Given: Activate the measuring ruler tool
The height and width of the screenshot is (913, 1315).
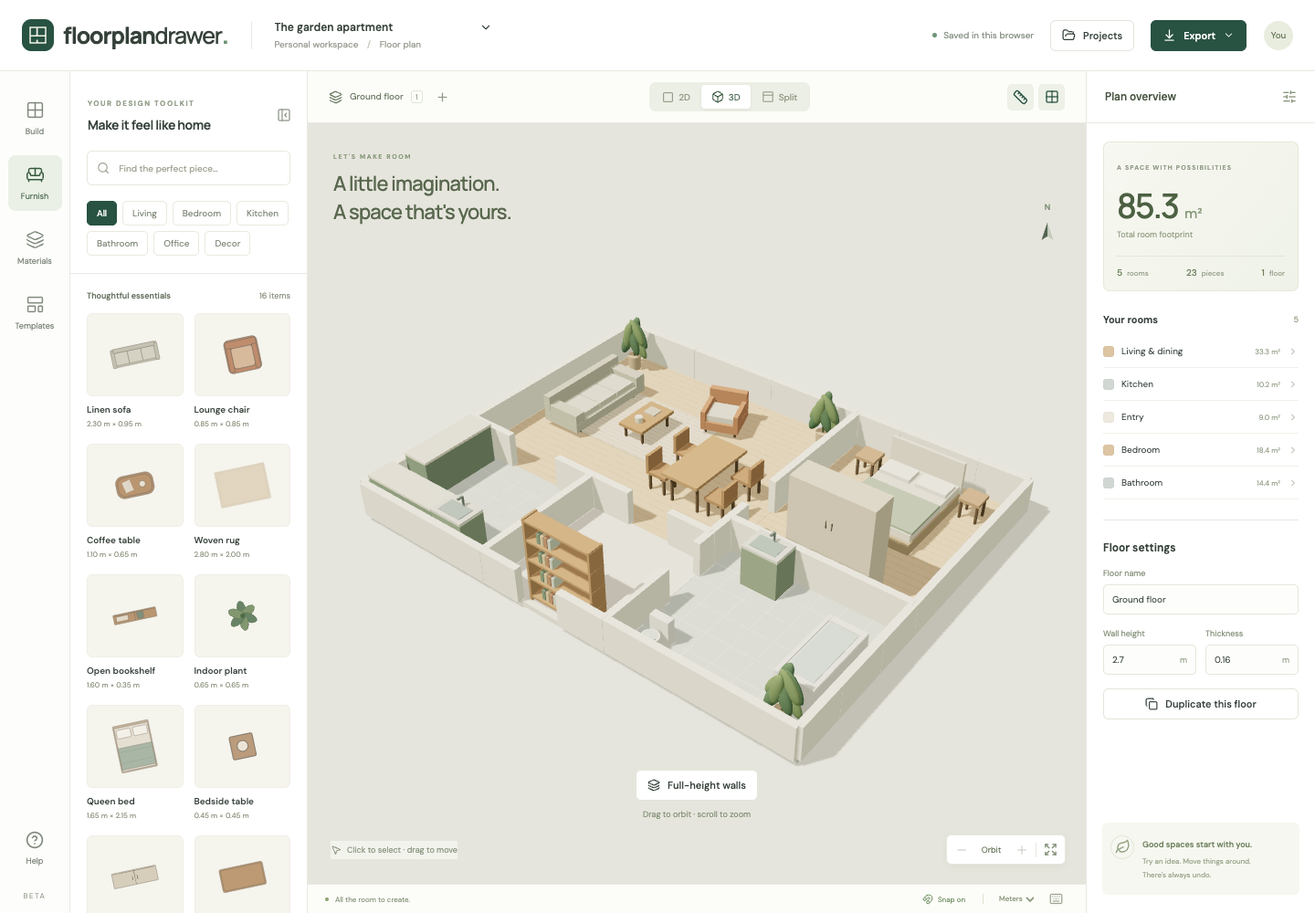Looking at the screenshot, I should 1021,97.
